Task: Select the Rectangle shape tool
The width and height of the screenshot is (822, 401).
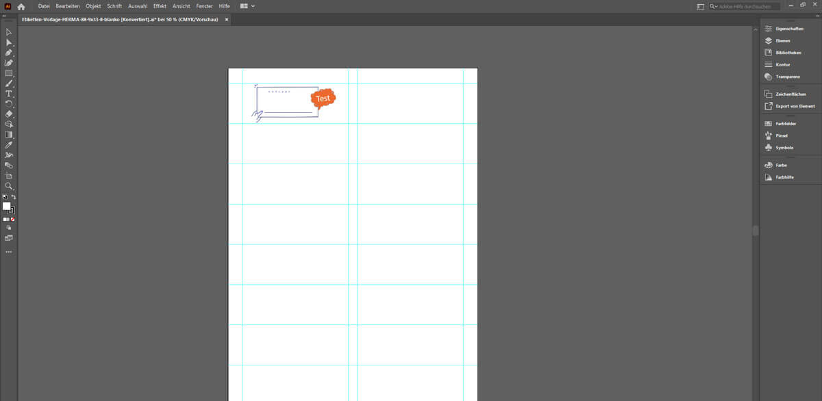Action: click(9, 73)
